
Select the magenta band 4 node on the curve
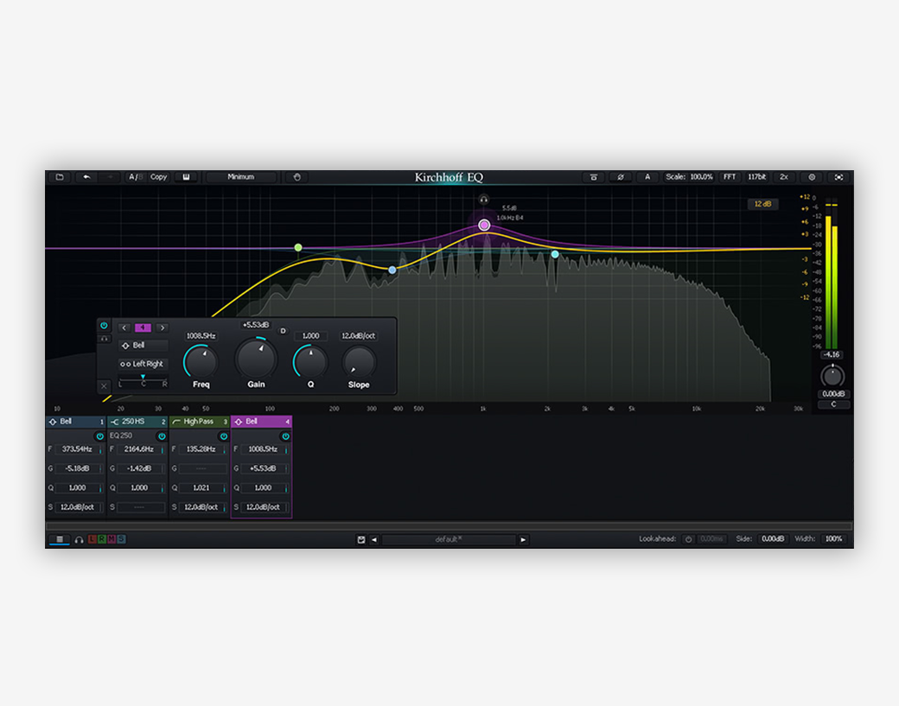pyautogui.click(x=484, y=226)
